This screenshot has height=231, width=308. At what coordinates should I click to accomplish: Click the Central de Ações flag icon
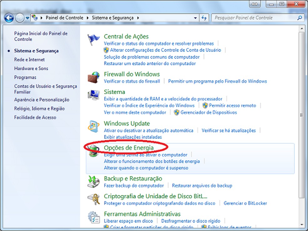pos(93,38)
